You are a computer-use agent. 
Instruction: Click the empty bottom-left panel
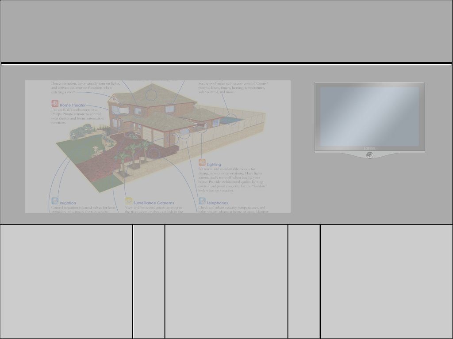66,281
